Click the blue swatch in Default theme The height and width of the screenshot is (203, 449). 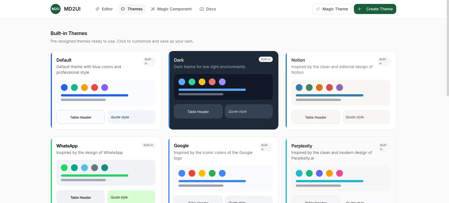coord(64,87)
